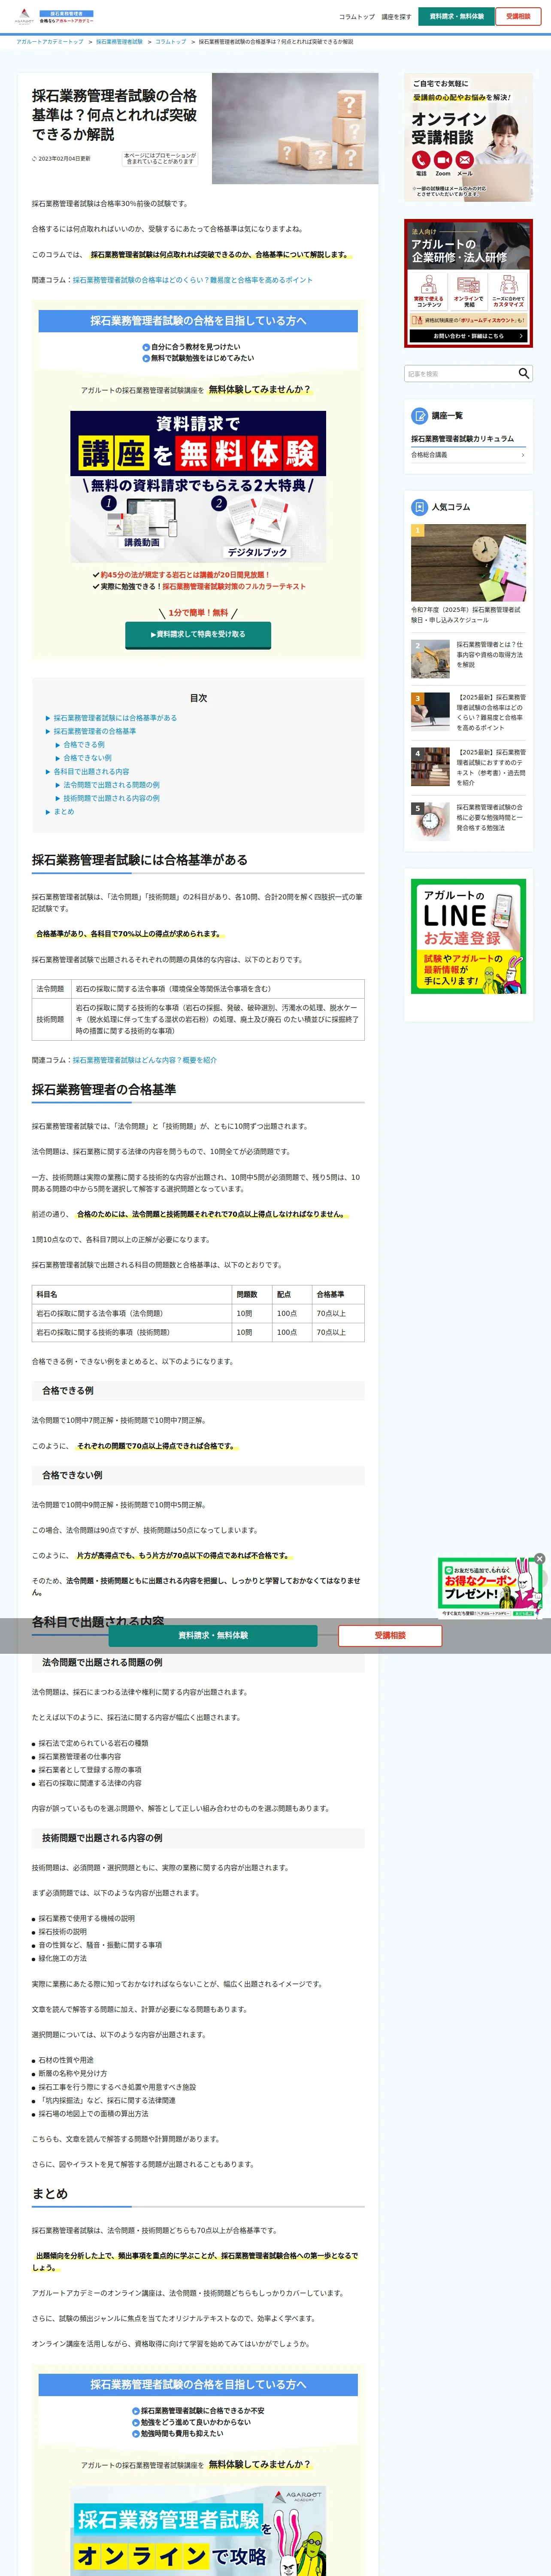Click the Zoom icon in online consultation banner
The height and width of the screenshot is (2576, 551).
pos(443,160)
